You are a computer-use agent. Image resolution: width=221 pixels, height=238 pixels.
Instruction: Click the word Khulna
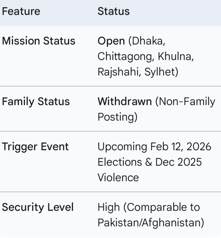pos(176,56)
